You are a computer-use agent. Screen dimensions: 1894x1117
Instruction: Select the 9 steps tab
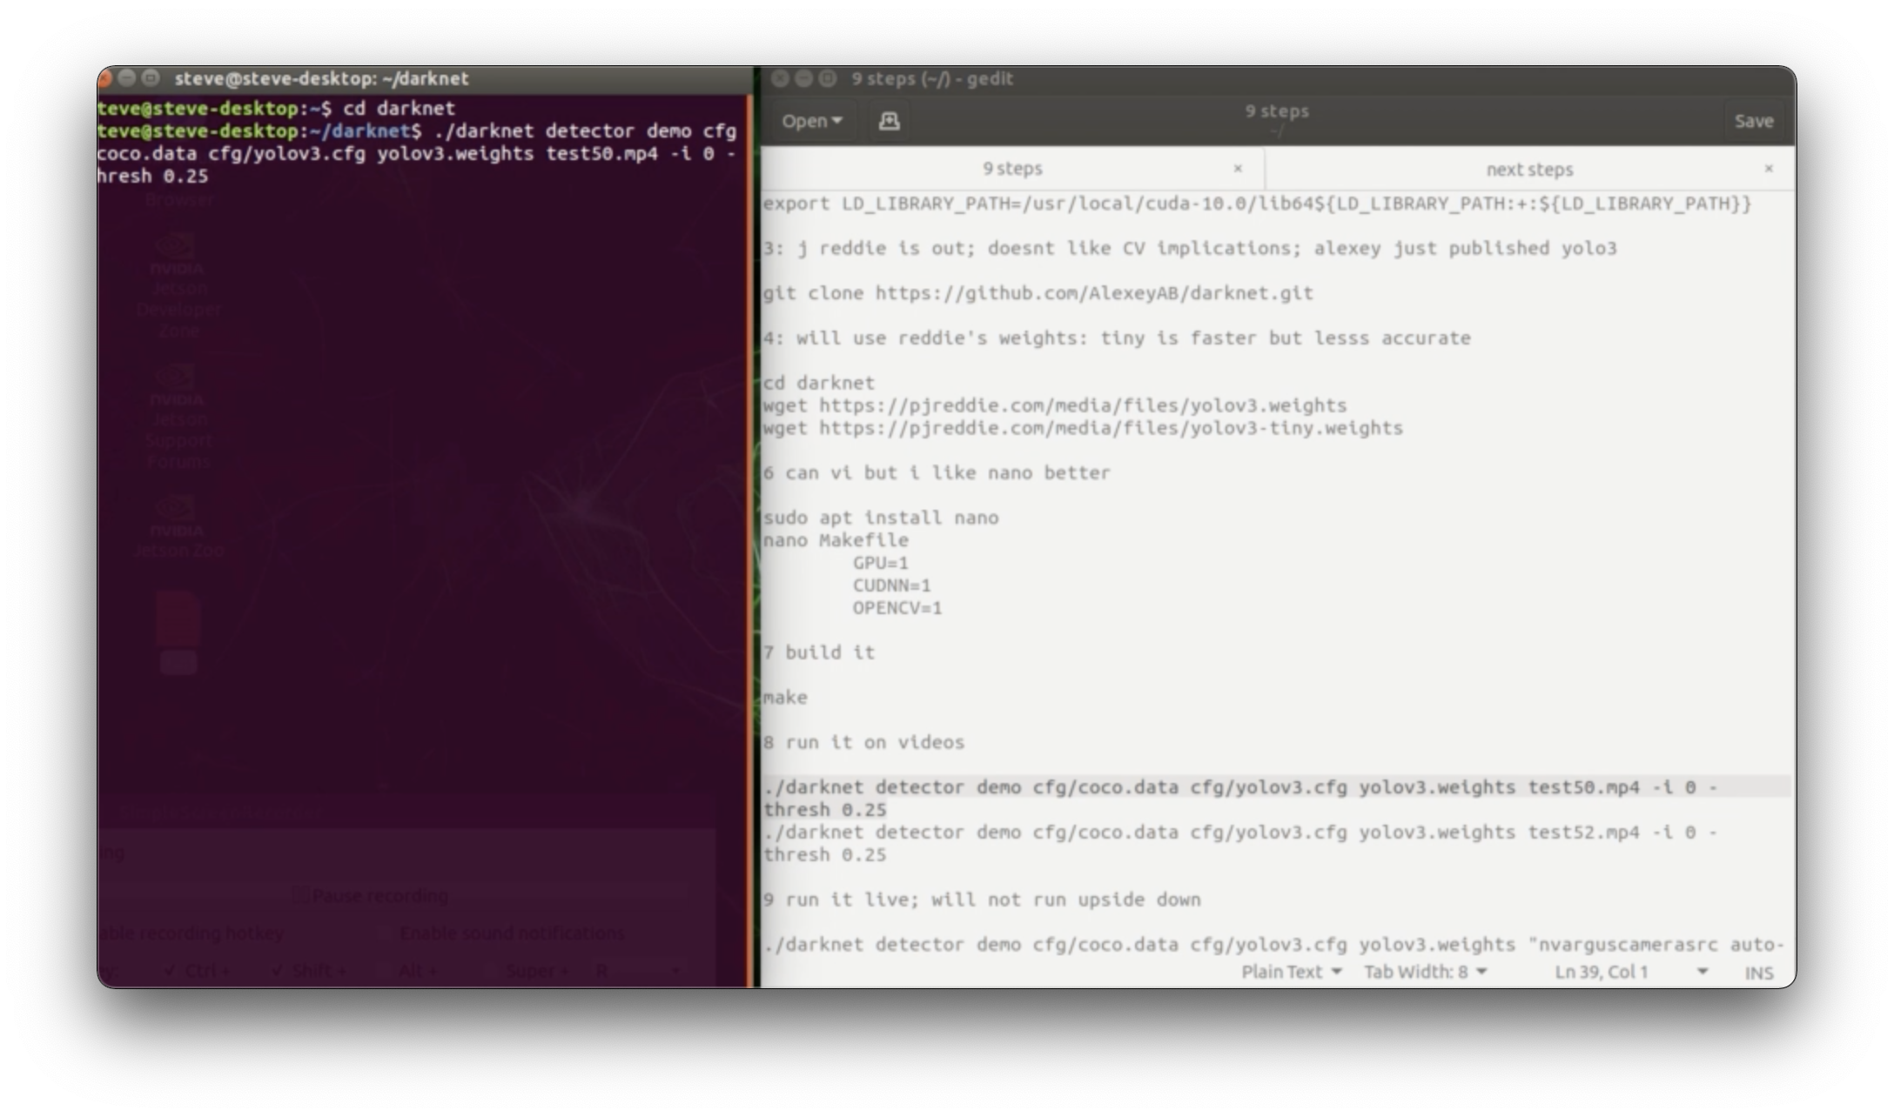tap(1013, 168)
